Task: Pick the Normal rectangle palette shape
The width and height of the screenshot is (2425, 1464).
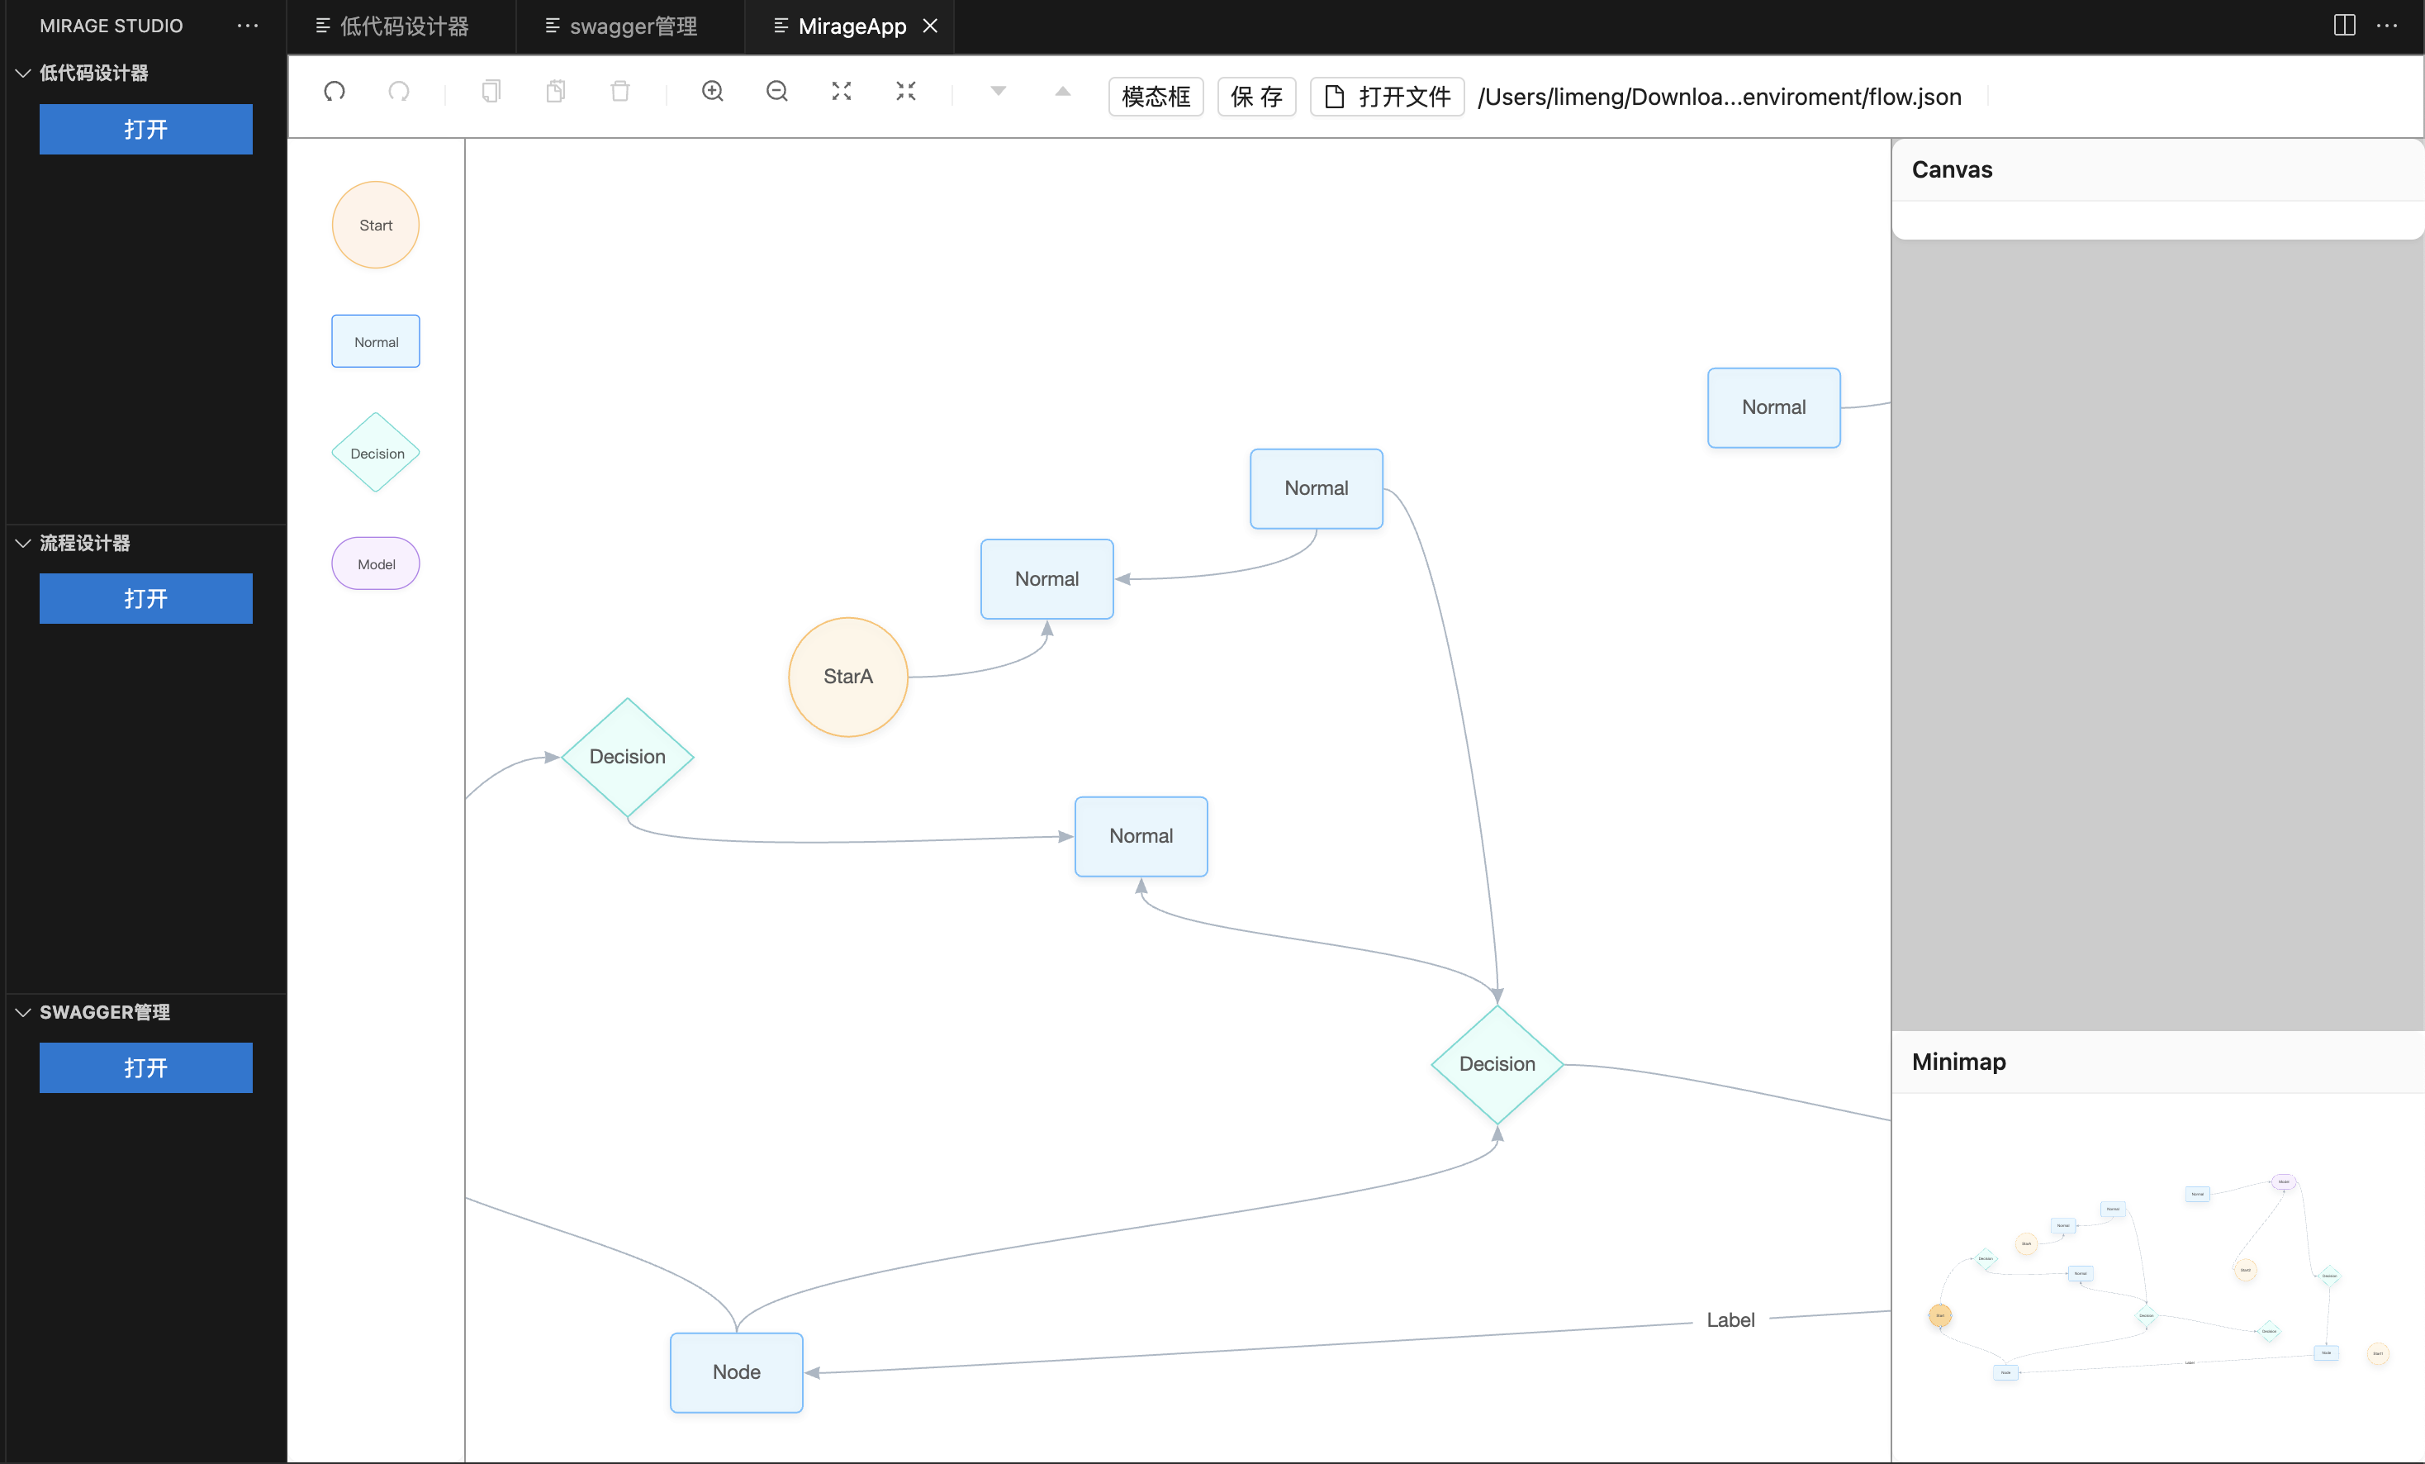Action: tap(376, 342)
